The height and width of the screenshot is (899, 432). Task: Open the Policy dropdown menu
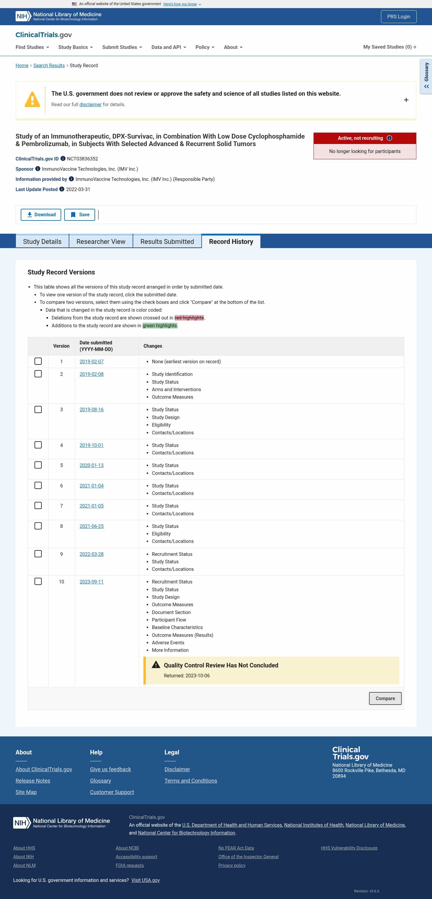coord(205,47)
